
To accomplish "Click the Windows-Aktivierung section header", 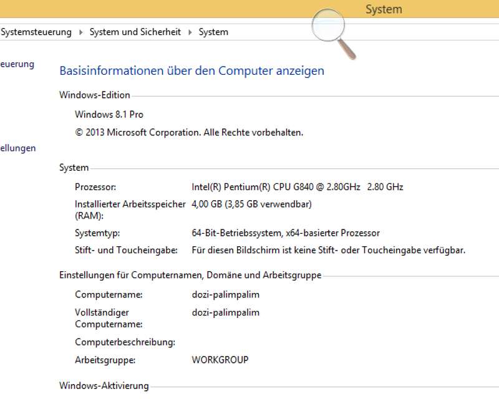I will click(104, 386).
